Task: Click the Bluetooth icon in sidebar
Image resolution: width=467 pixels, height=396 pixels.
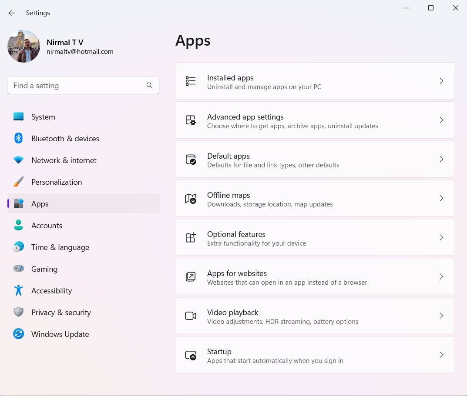Action: (x=18, y=138)
